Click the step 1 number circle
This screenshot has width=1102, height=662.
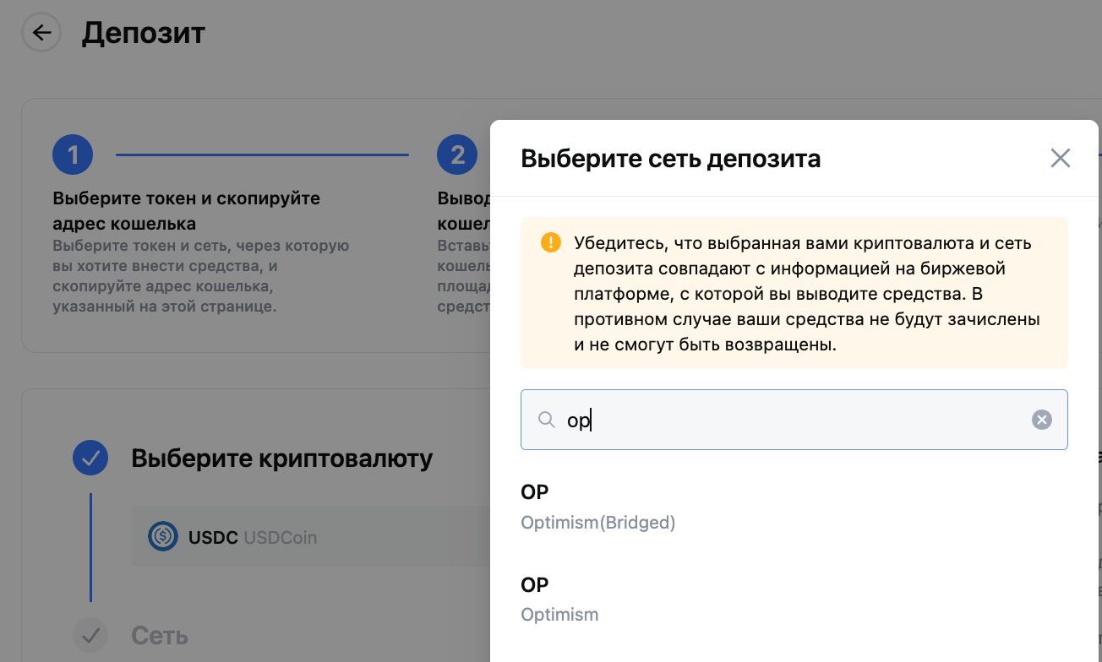[73, 155]
